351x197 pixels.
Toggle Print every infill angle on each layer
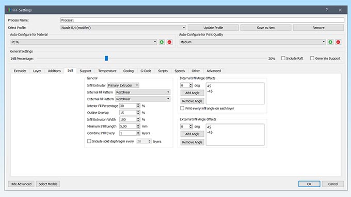pyautogui.click(x=182, y=108)
